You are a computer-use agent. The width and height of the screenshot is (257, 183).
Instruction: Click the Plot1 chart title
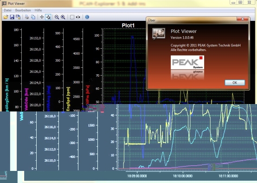point(128,26)
